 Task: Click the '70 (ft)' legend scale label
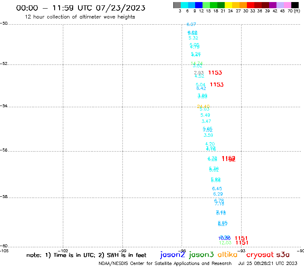pos(294,11)
